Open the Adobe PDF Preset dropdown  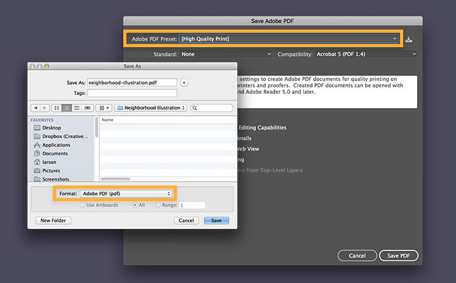click(289, 39)
